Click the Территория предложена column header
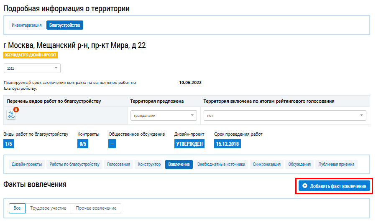This screenshot has height=223, width=381. point(157,101)
